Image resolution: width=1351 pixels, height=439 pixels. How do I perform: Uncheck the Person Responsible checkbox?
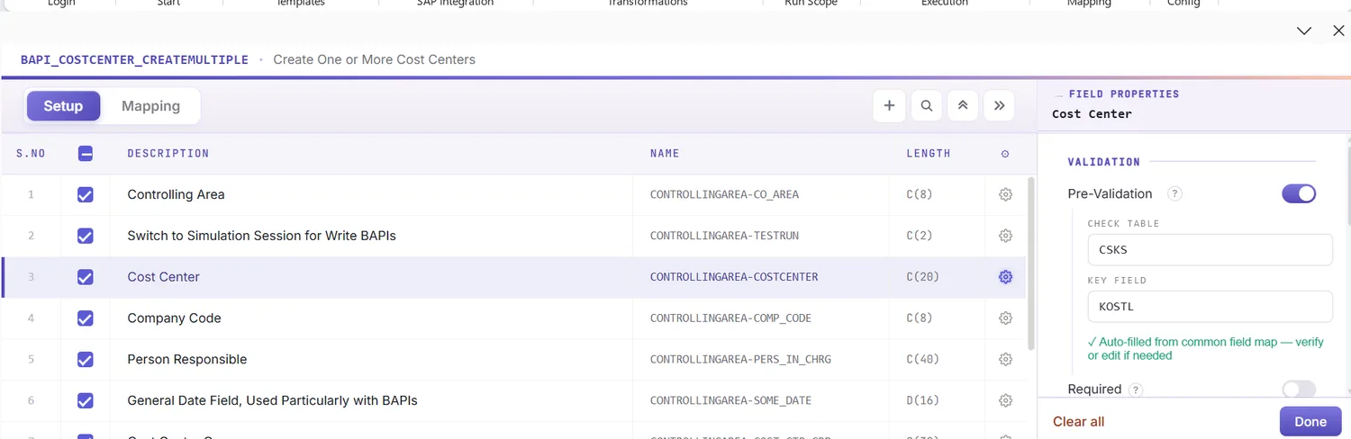(x=86, y=360)
